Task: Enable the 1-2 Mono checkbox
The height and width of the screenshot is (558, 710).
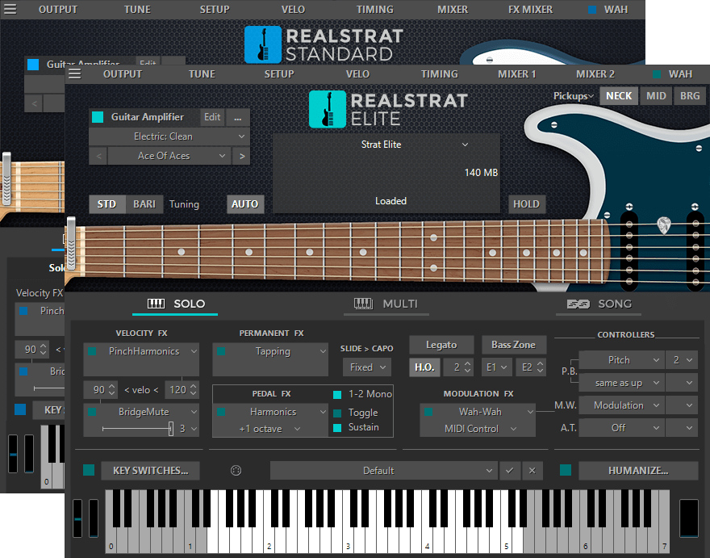Action: click(338, 394)
